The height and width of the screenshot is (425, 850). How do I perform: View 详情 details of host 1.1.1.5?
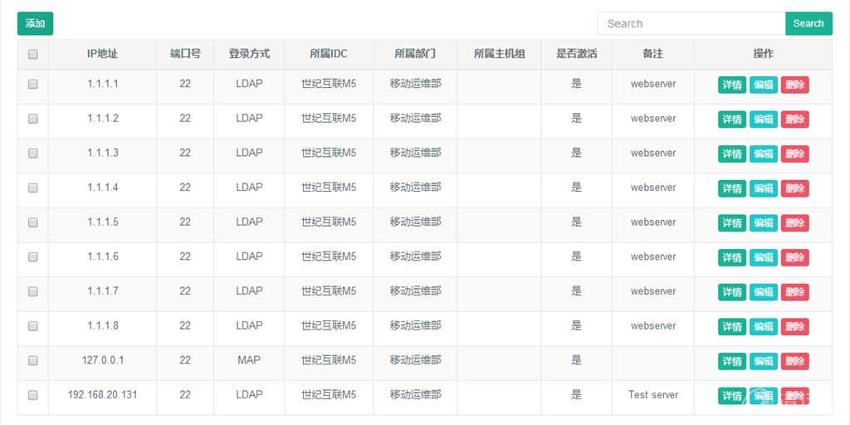(731, 223)
